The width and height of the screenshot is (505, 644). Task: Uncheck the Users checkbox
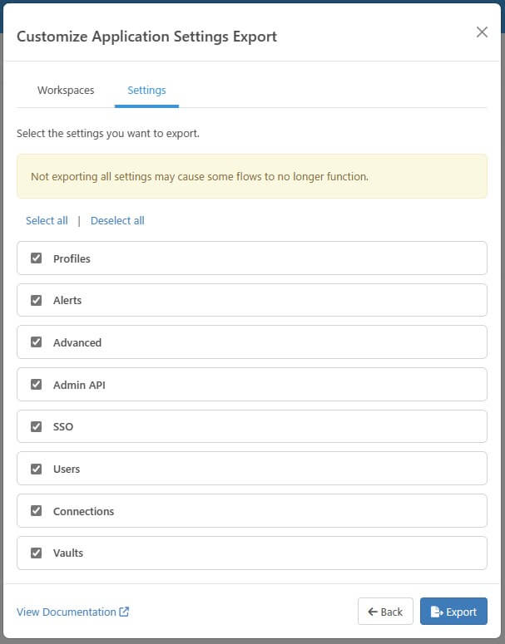[36, 469]
